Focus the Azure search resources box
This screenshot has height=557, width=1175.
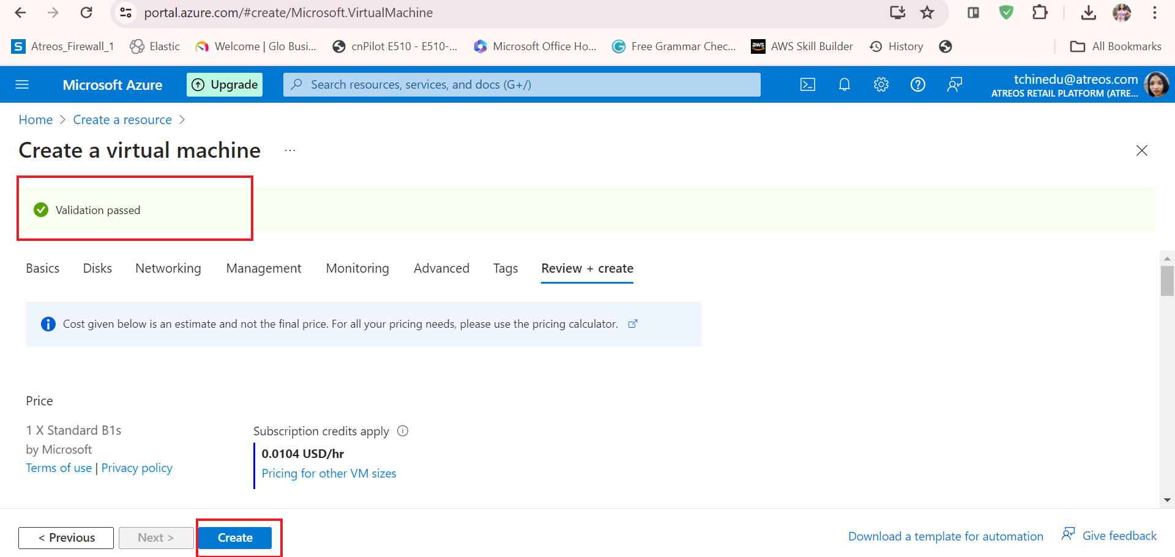coord(522,84)
